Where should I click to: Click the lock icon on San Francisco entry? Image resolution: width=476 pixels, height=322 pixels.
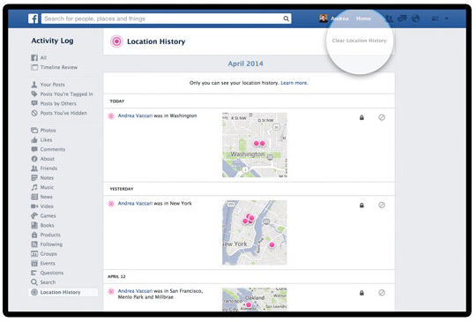pos(361,293)
